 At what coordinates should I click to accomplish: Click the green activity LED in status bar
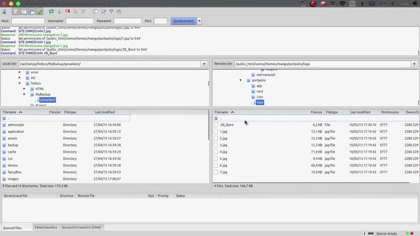point(408,233)
